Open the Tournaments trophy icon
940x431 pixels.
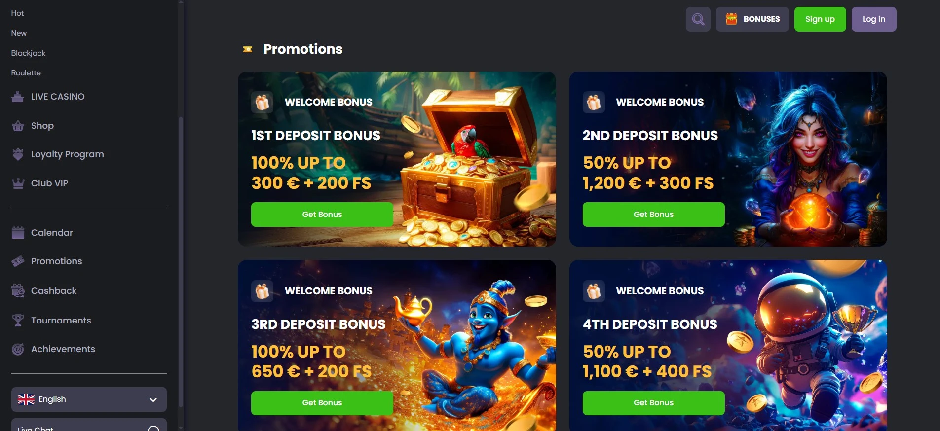click(18, 321)
